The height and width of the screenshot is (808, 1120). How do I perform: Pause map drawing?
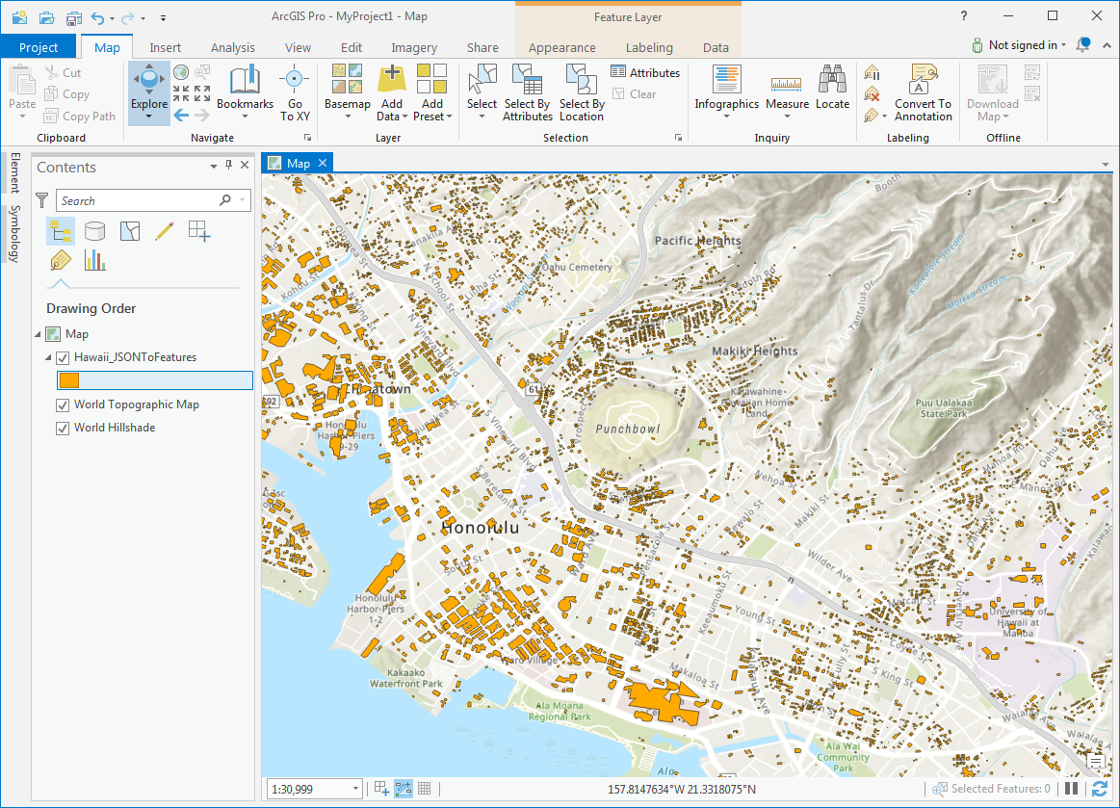click(x=1072, y=789)
